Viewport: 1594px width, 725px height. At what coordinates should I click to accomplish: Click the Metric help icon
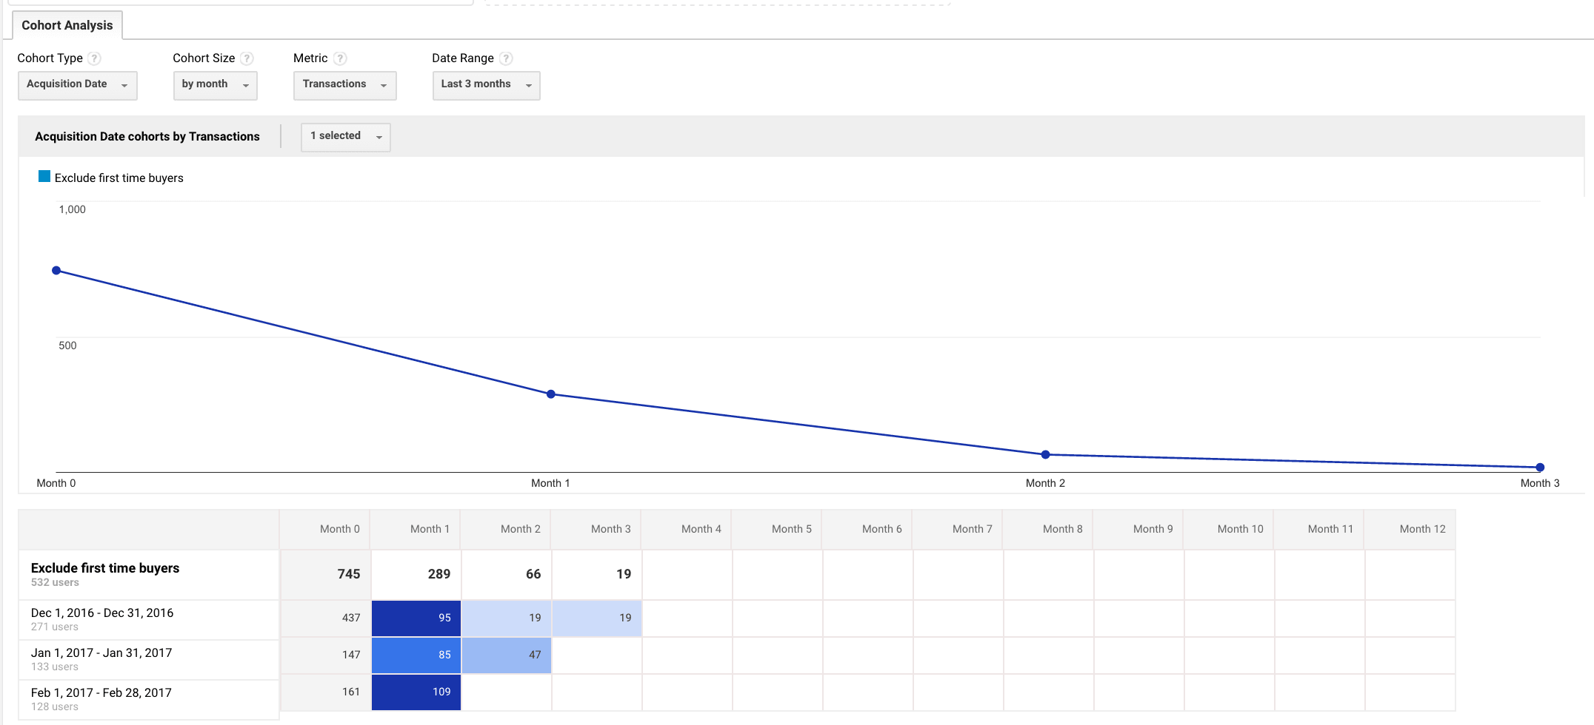tap(340, 58)
